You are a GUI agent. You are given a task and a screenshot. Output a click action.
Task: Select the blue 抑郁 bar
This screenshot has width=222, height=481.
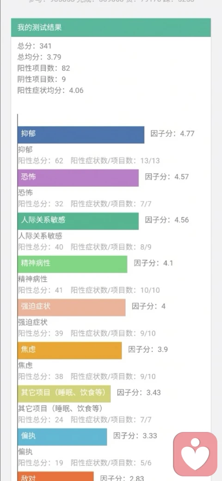click(x=81, y=135)
